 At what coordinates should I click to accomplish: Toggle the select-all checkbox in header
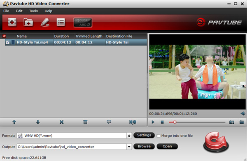click(x=4, y=36)
